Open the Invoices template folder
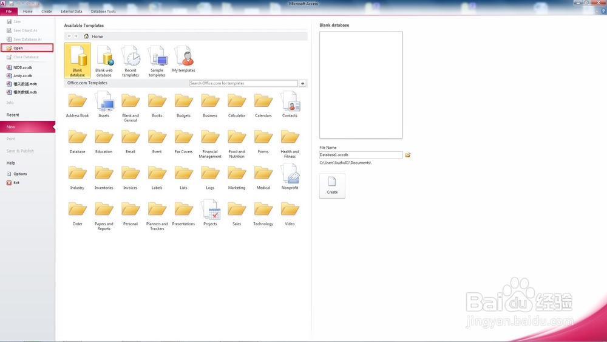 (131, 177)
